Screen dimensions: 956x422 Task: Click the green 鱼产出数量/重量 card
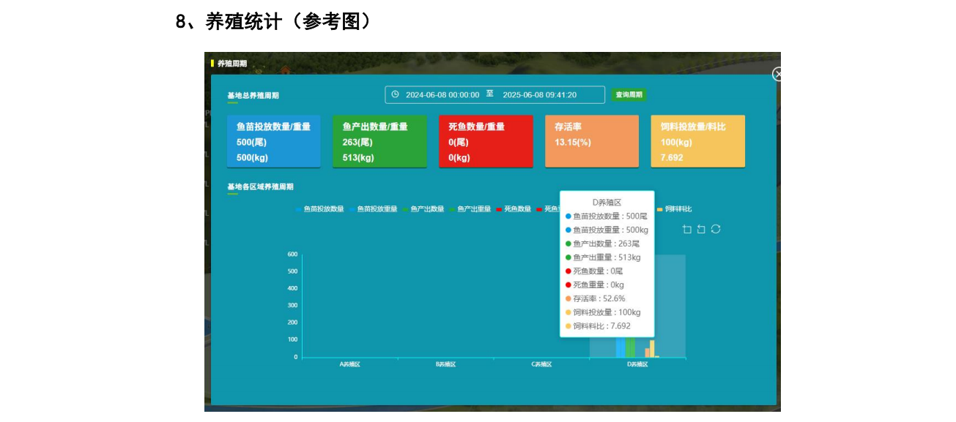pyautogui.click(x=379, y=141)
